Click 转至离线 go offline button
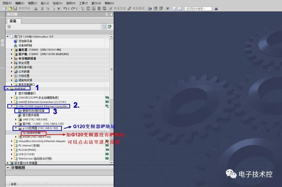Viewport: 282px width, 187px height. click(x=136, y=8)
